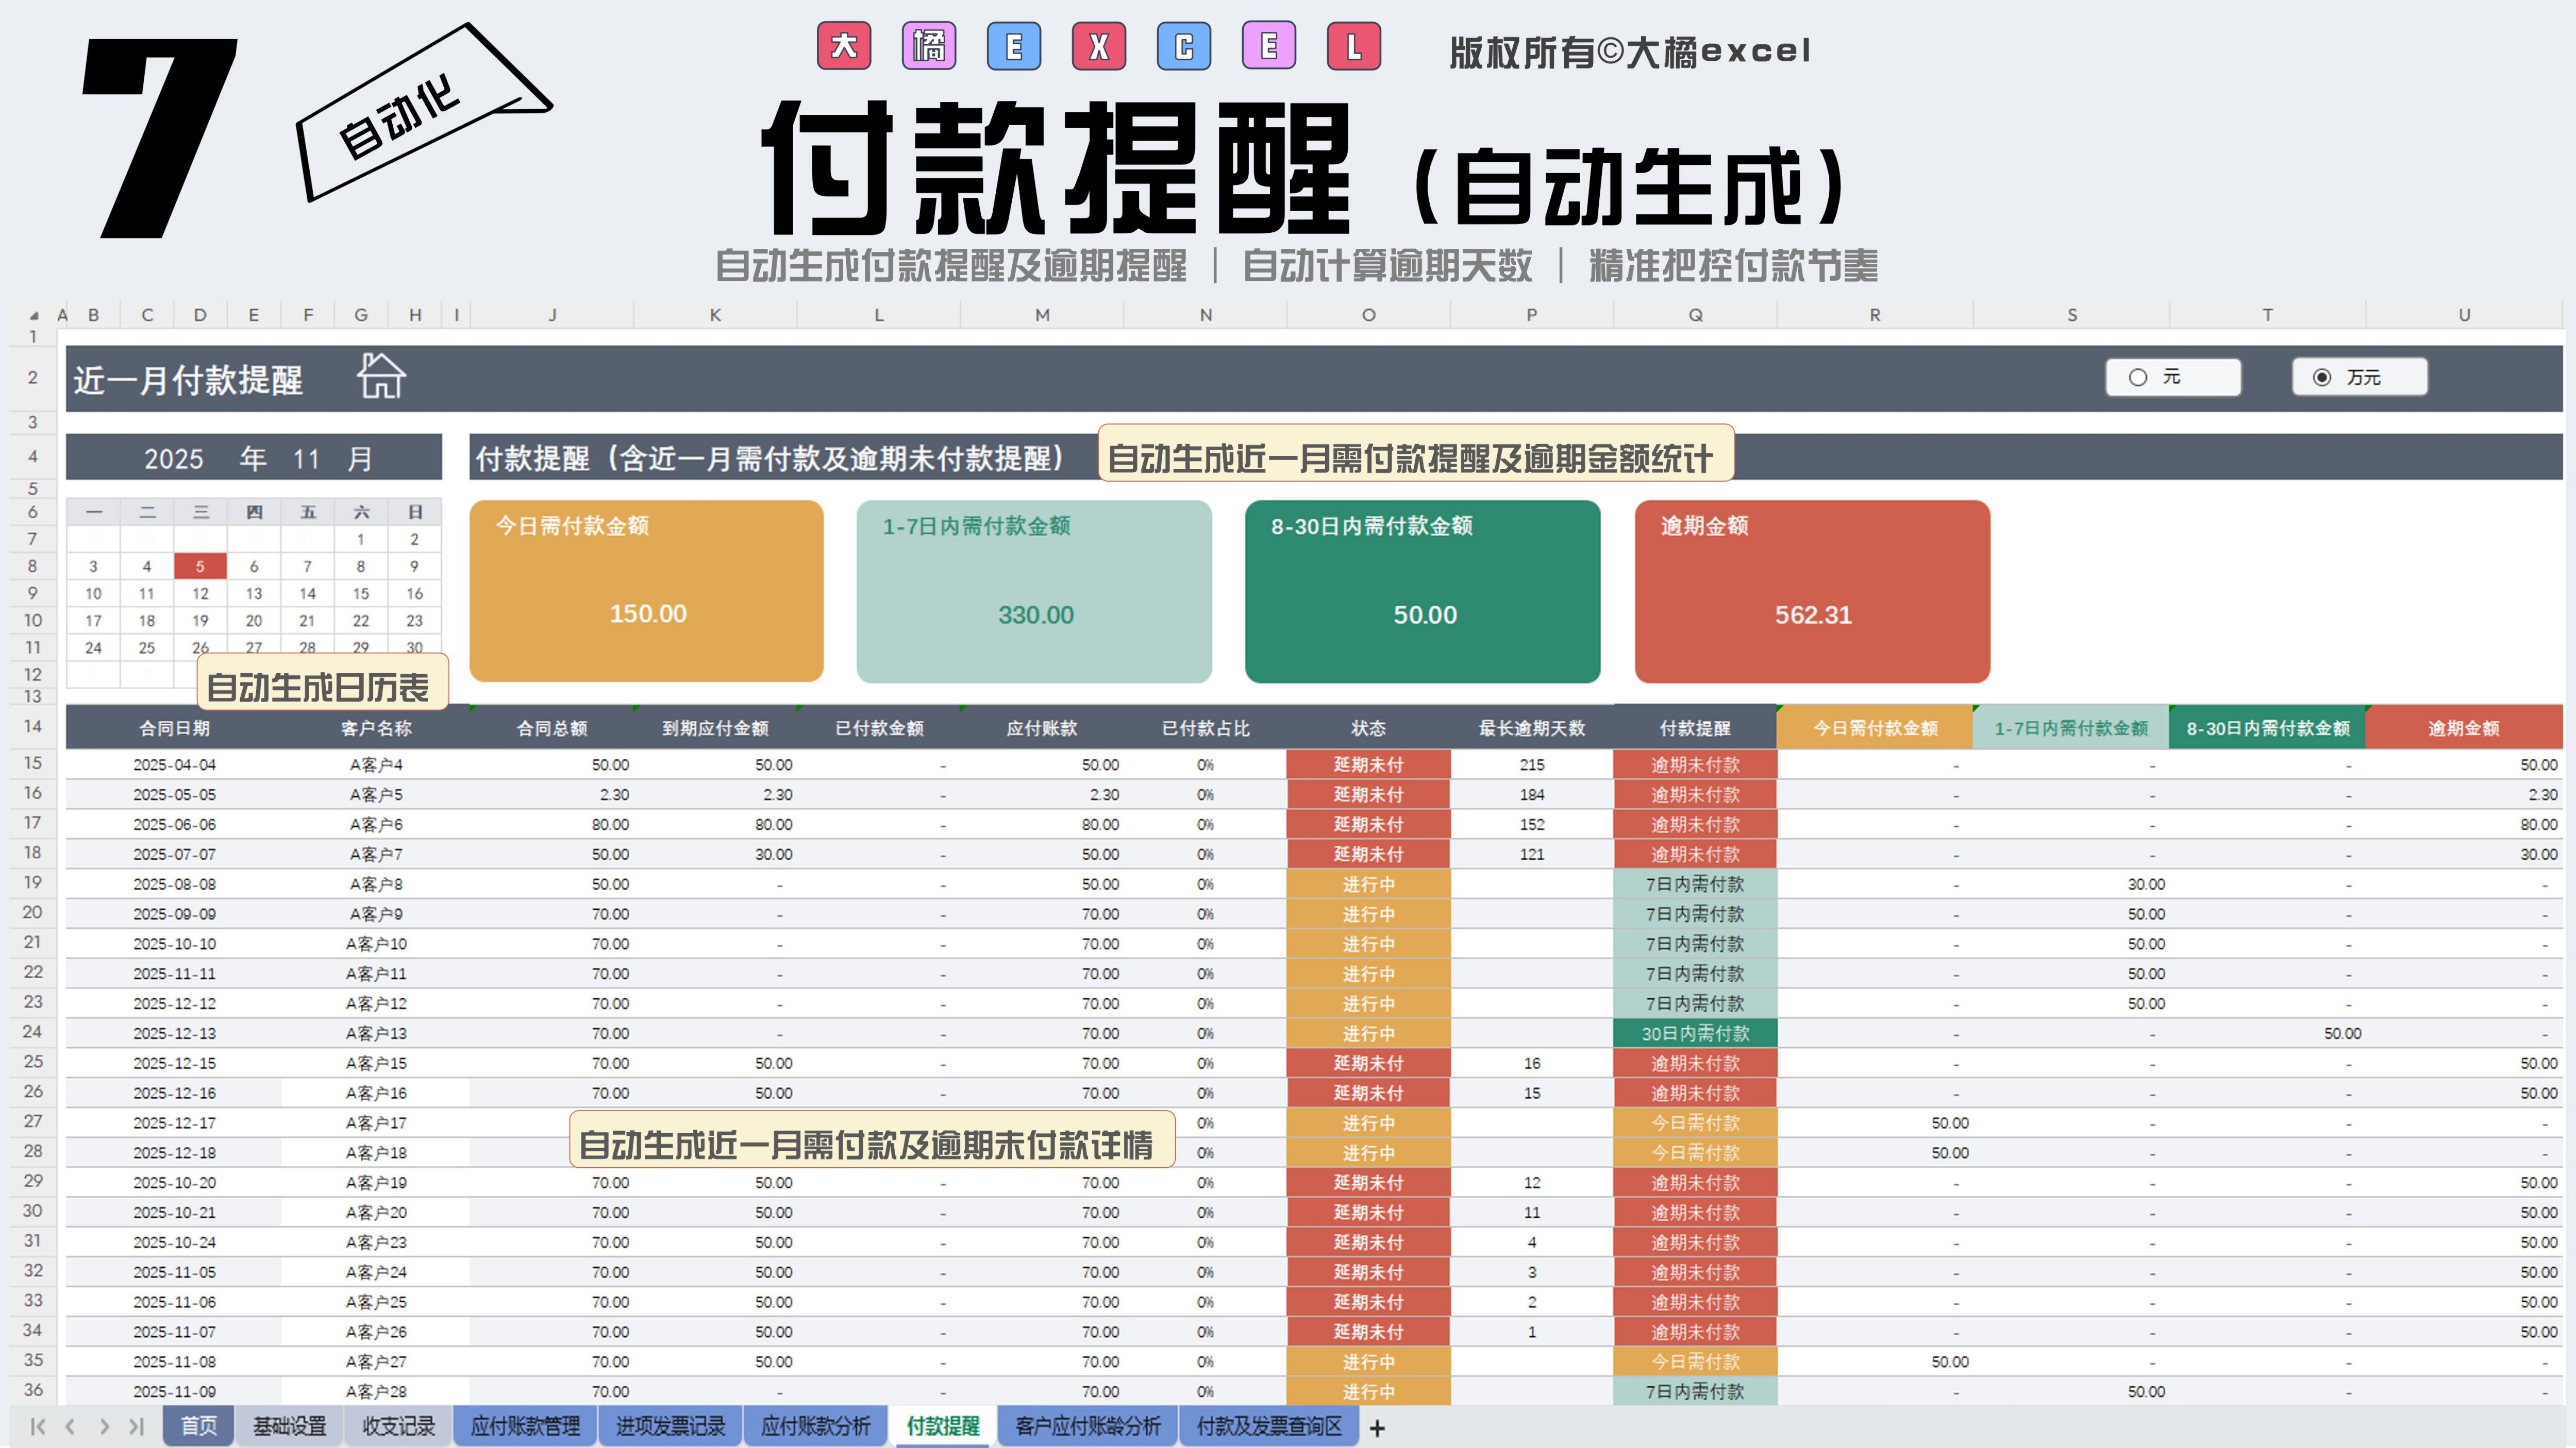Go to first sheet with the navigation arrow
Viewport: 2576px width, 1448px height.
(x=38, y=1427)
